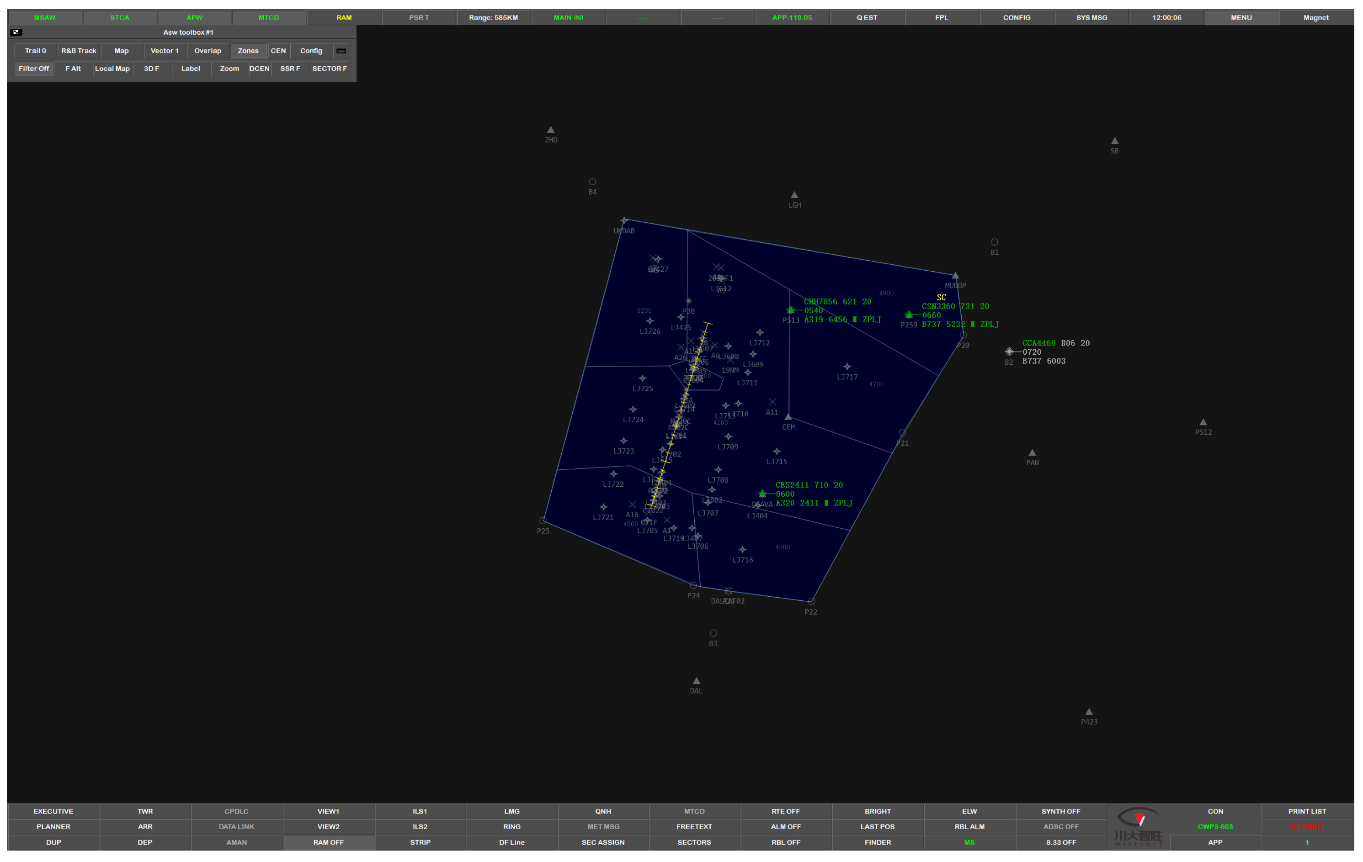Viewport: 1363px width, 862px height.
Task: Click the toolbox window icon in the title bar
Action: pyautogui.click(x=16, y=32)
